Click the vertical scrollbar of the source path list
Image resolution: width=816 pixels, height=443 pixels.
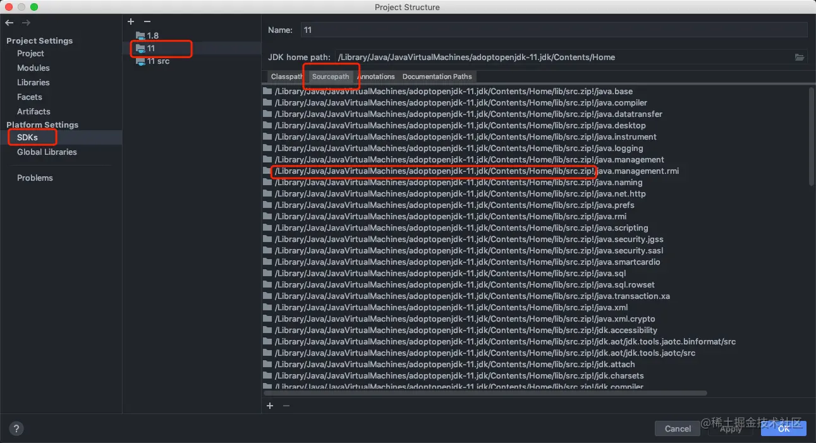812,136
